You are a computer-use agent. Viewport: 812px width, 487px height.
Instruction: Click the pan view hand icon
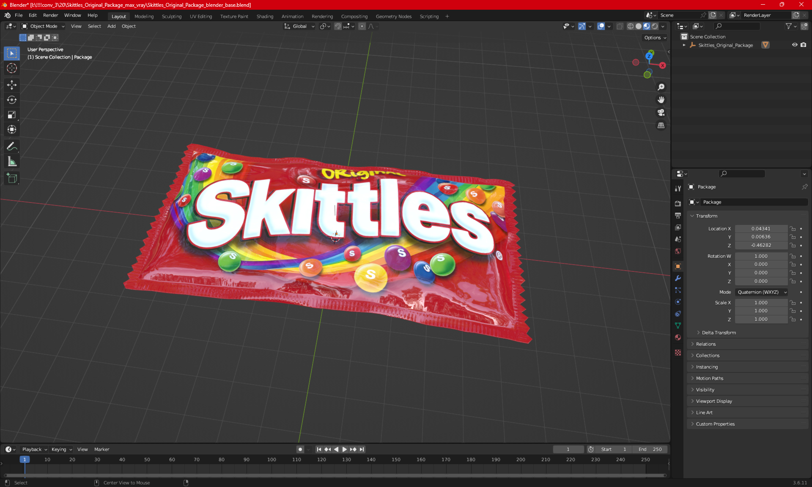pos(661,100)
